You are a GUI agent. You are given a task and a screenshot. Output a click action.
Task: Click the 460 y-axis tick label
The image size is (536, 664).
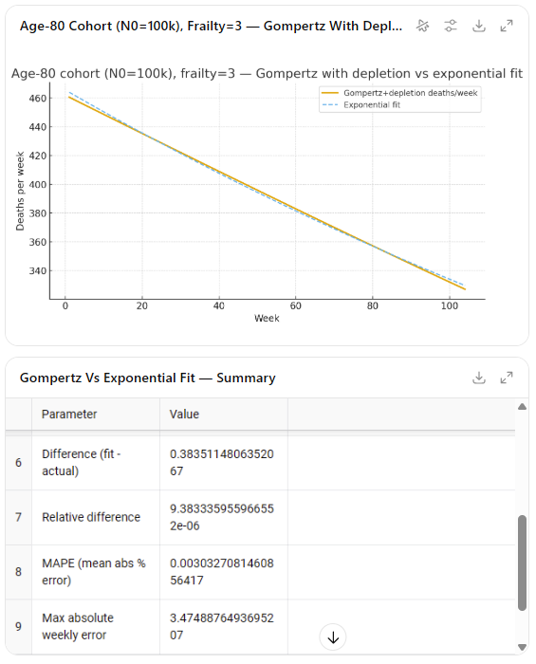tap(38, 99)
